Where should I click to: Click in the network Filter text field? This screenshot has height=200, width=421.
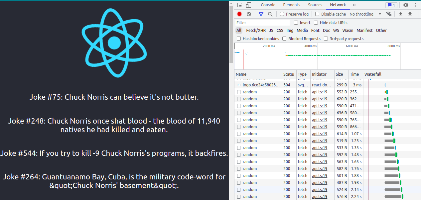262,23
